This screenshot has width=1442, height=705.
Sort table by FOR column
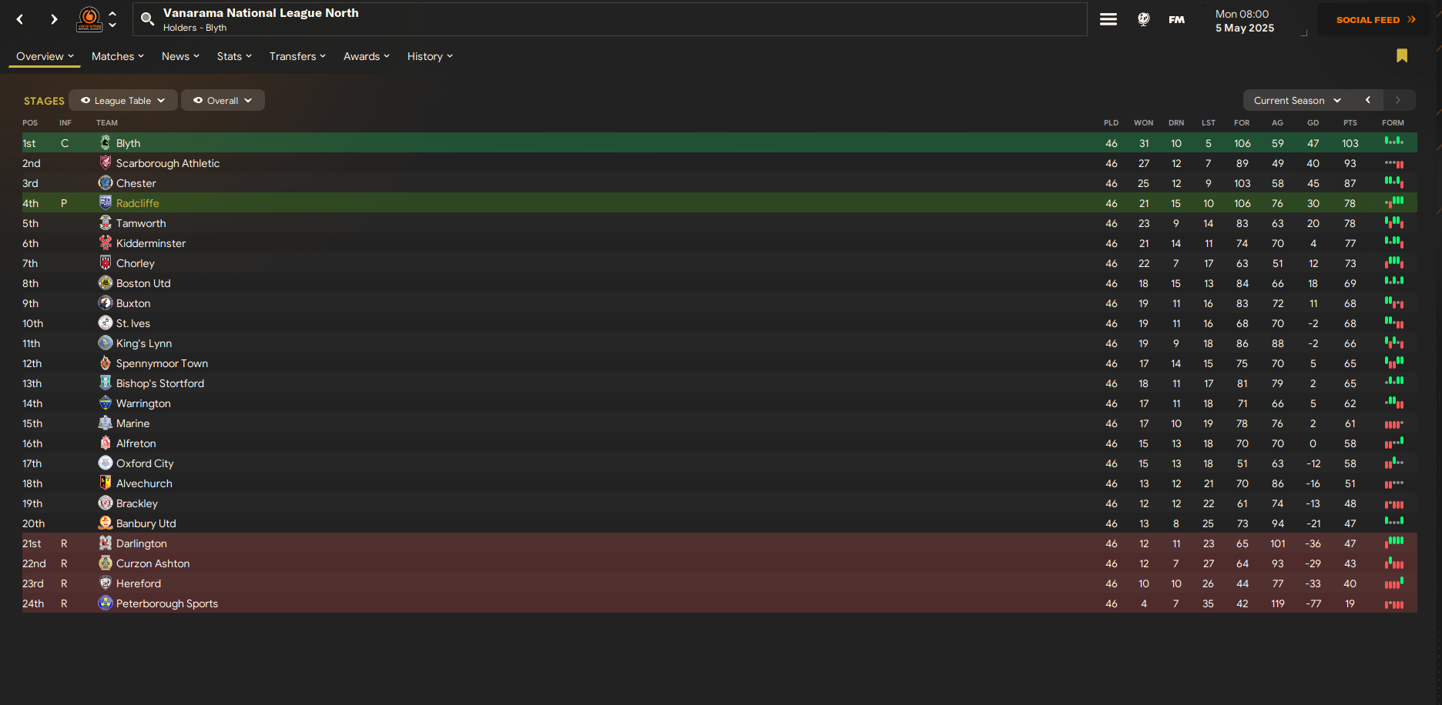point(1242,123)
